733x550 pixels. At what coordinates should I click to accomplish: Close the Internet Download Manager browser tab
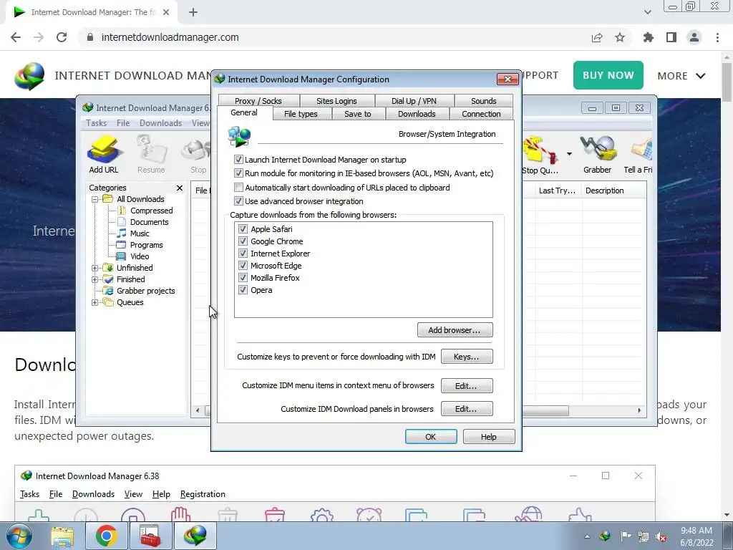[x=166, y=12]
